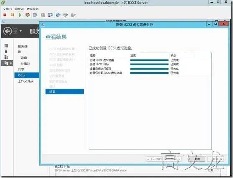
Task: Open the 文件(F) menu
Action: [8, 9]
